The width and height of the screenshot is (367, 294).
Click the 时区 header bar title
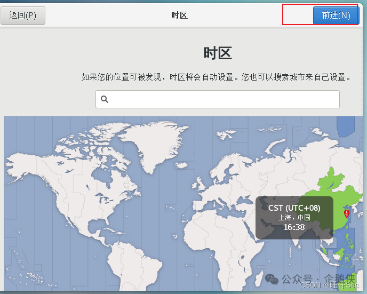click(179, 15)
